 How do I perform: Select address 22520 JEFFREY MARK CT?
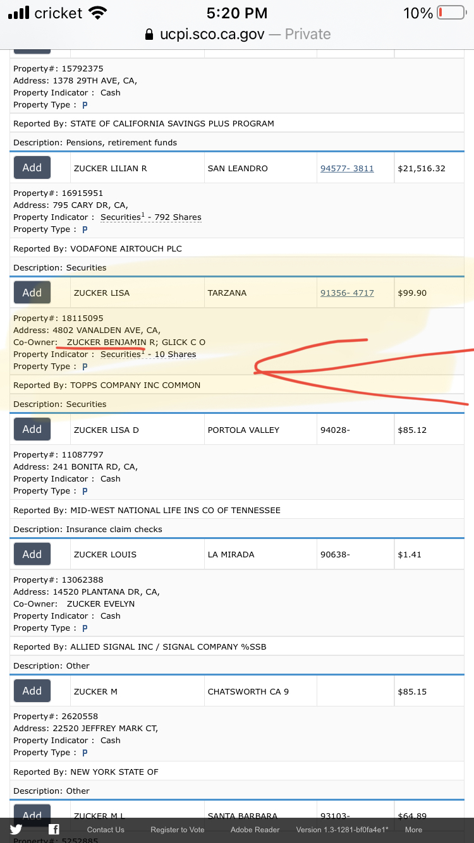click(x=104, y=728)
